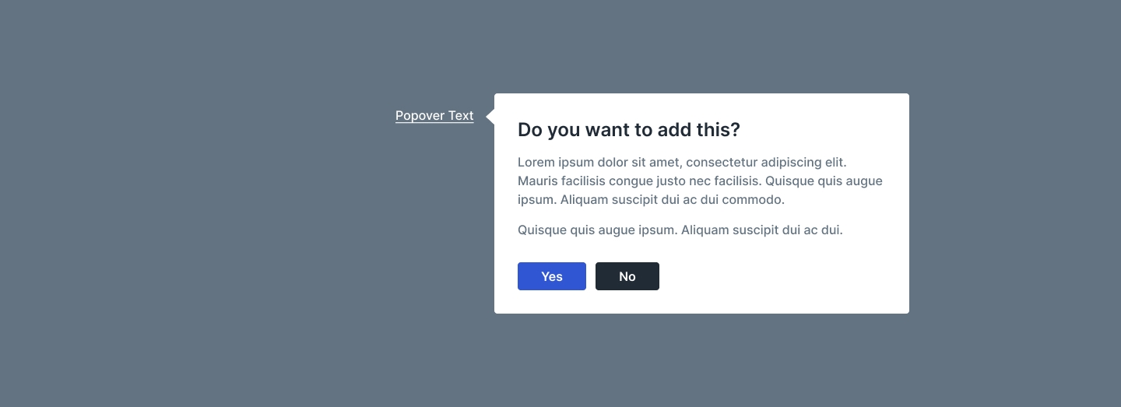Click the popover's triangular arrow pointer
The width and height of the screenshot is (1121, 407).
tap(490, 117)
